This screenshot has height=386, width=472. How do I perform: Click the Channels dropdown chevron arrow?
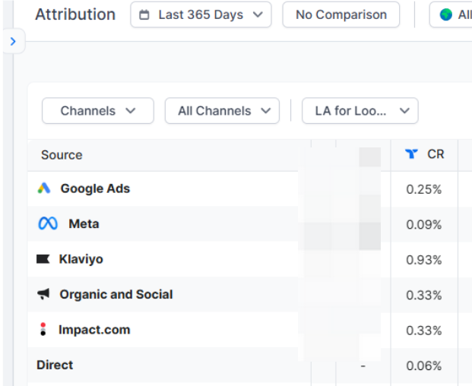(x=131, y=111)
